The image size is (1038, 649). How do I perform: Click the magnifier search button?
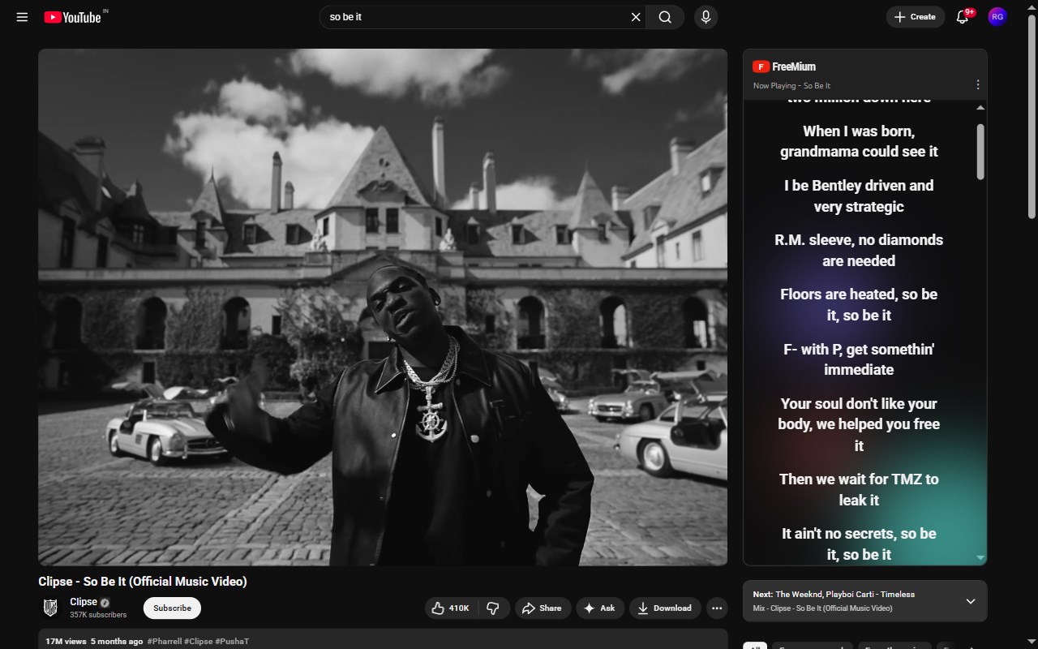[x=665, y=17]
